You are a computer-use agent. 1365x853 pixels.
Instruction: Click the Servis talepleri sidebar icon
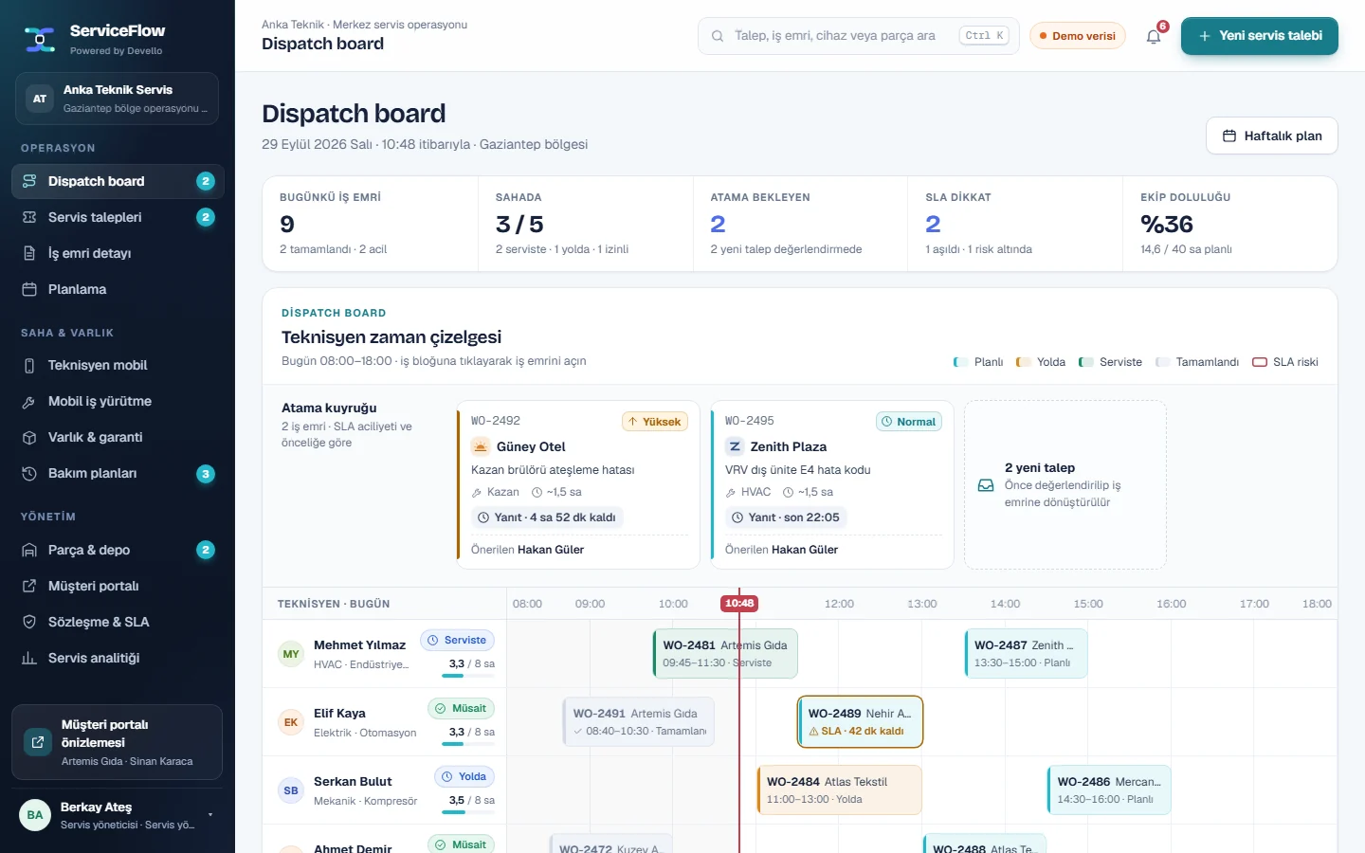(x=29, y=217)
